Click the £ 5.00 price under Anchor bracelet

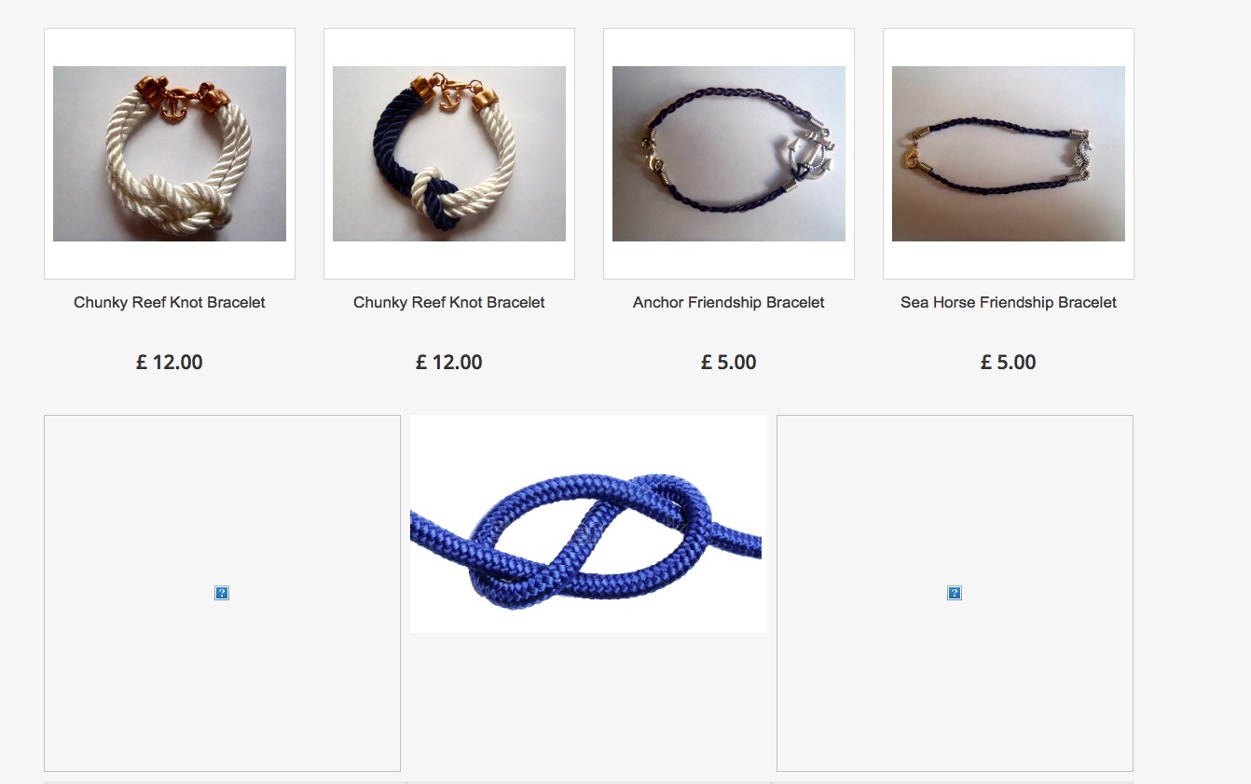click(729, 363)
